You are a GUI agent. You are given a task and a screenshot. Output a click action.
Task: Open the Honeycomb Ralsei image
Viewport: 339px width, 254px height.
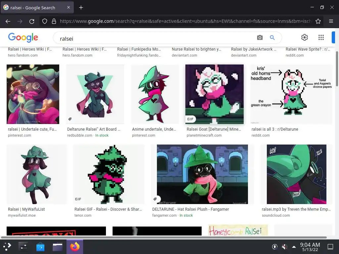click(x=238, y=230)
